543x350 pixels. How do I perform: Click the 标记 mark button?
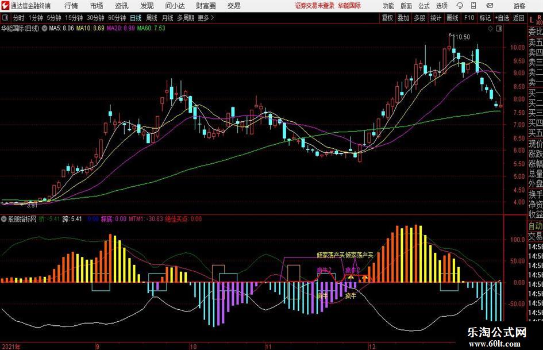point(485,18)
